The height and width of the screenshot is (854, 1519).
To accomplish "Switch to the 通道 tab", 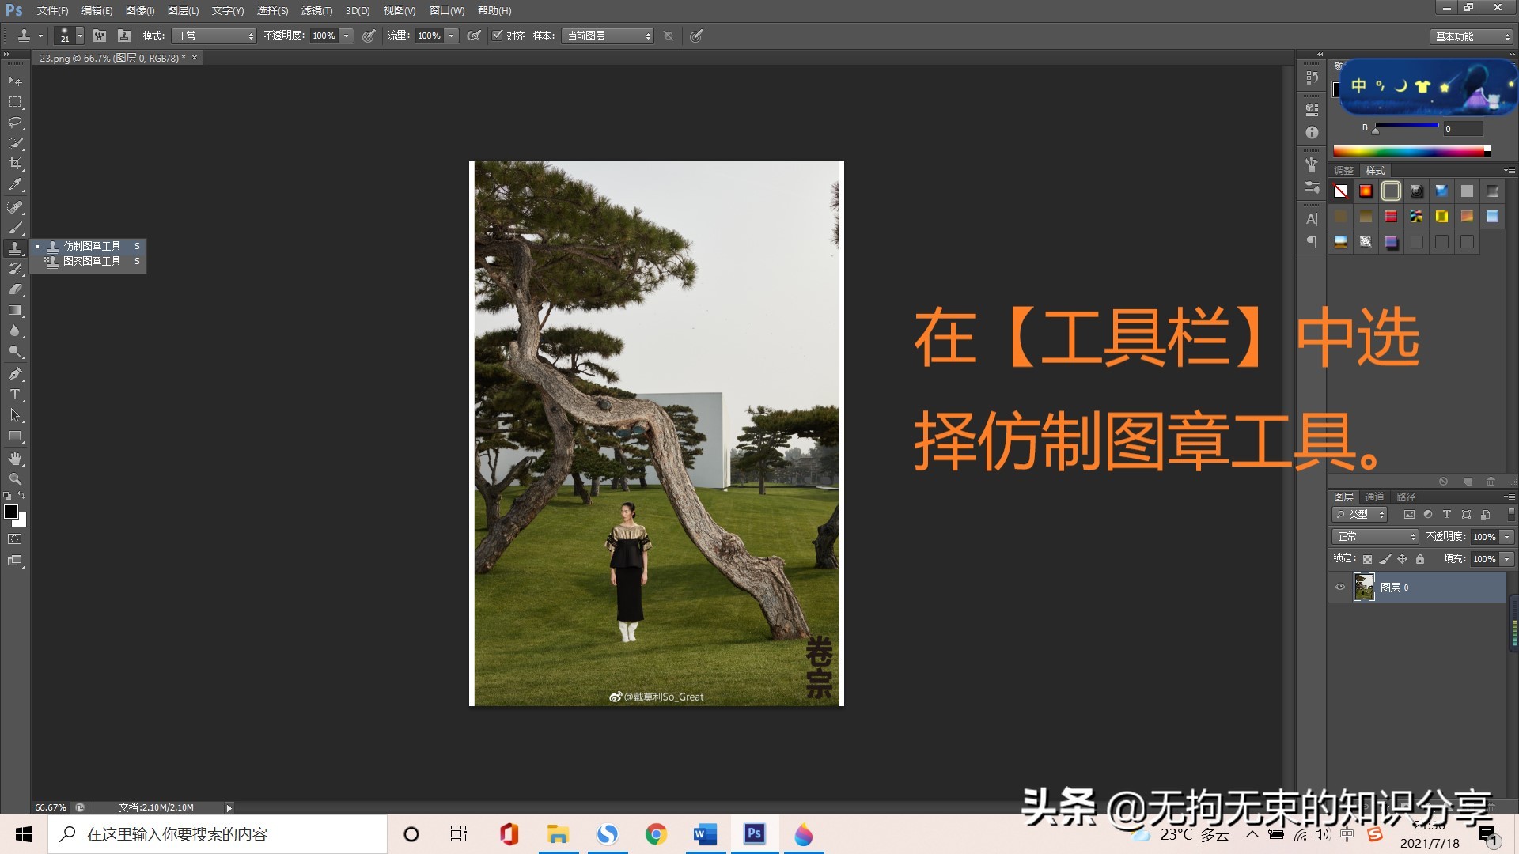I will pyautogui.click(x=1374, y=497).
